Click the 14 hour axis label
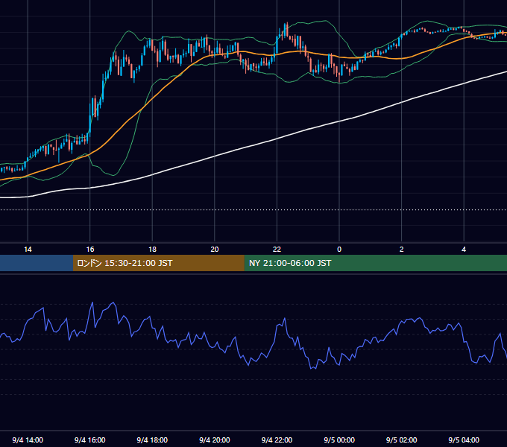The width and height of the screenshot is (507, 447). click(28, 250)
